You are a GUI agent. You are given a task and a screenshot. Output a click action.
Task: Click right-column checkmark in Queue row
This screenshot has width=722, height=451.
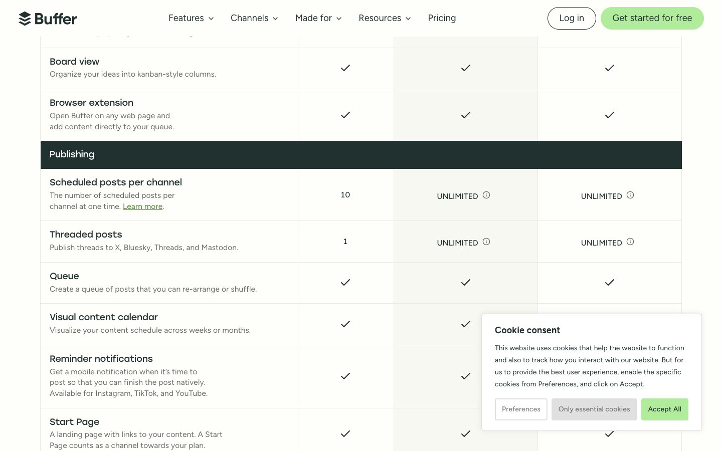point(610,283)
